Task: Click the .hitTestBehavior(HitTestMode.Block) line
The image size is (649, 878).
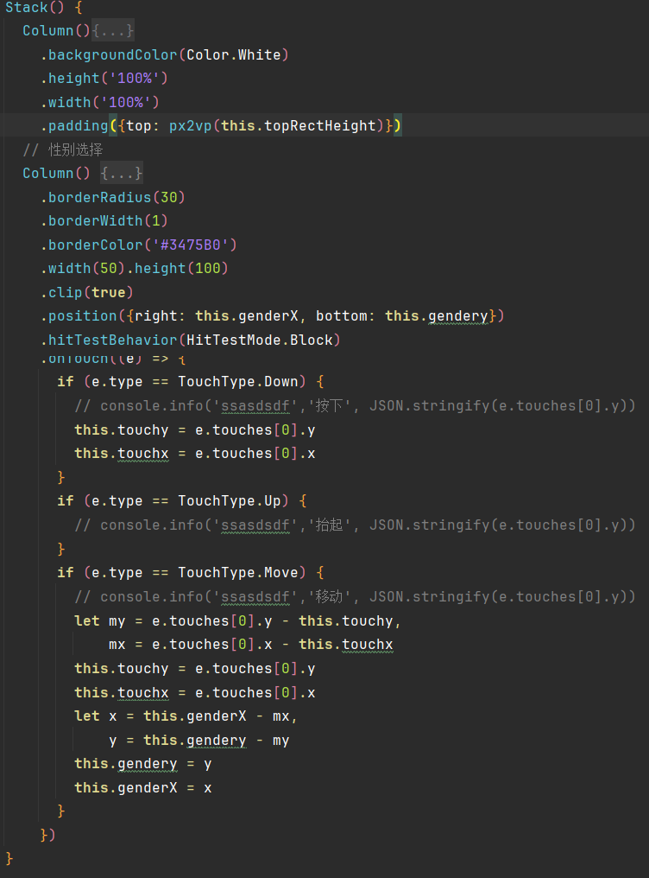Action: (190, 340)
